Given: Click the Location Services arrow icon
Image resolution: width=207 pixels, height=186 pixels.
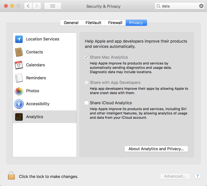Looking at the screenshot, I should point(19,39).
